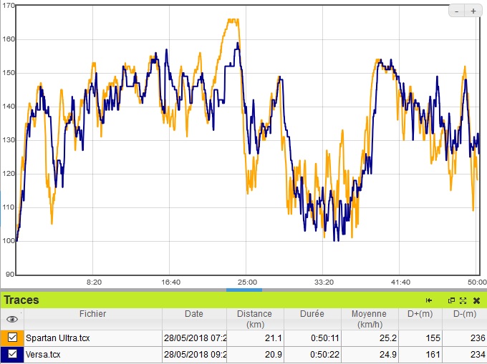Sort traces by Date column

click(x=194, y=314)
